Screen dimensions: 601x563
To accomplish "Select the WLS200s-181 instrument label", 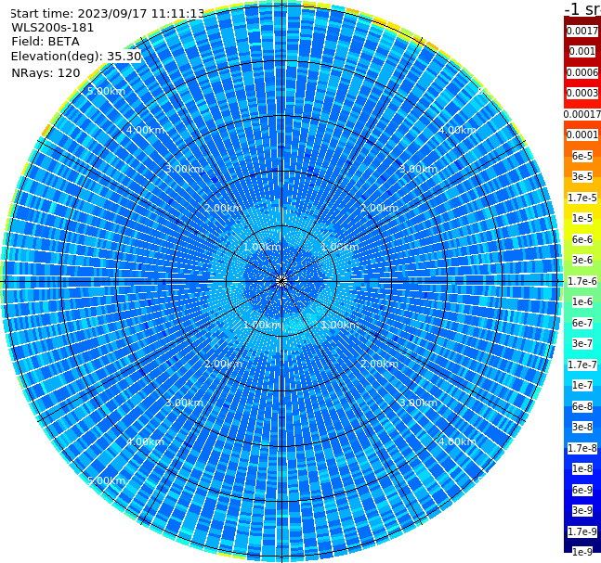I will [53, 28].
